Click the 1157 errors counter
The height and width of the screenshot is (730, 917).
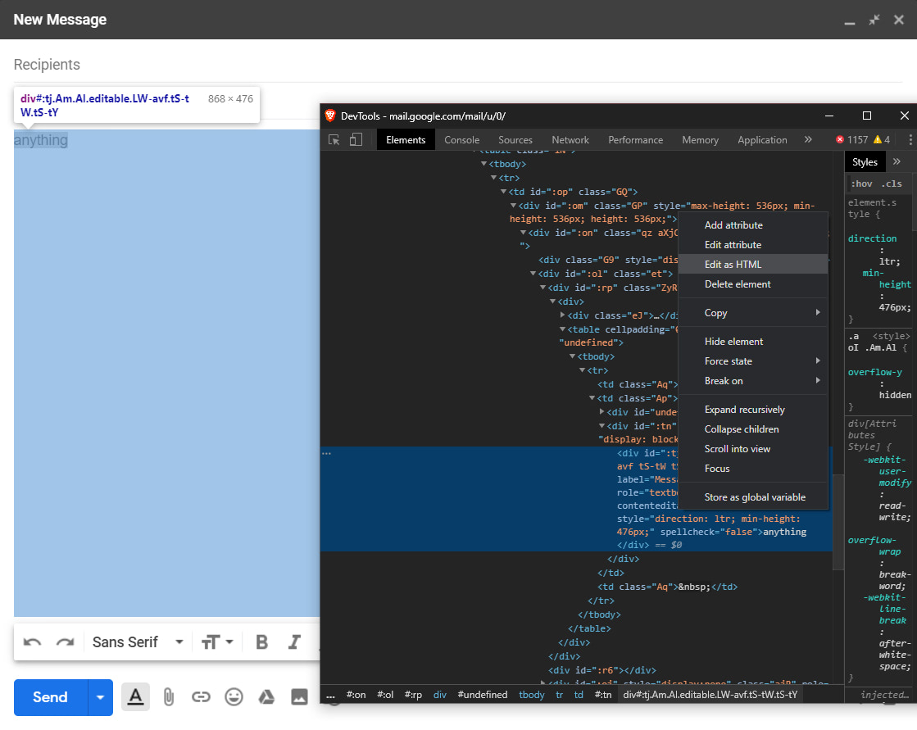click(x=852, y=139)
